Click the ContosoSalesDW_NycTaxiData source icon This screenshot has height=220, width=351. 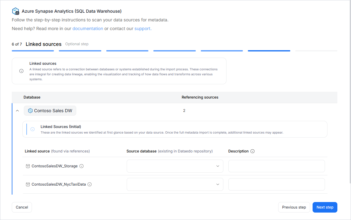click(28, 184)
